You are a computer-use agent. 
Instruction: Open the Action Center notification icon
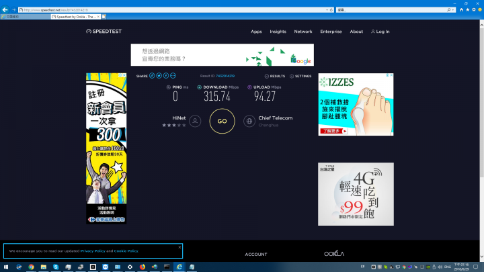click(x=476, y=267)
